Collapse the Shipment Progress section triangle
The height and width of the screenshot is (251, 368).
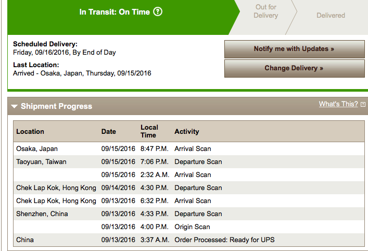[15, 106]
